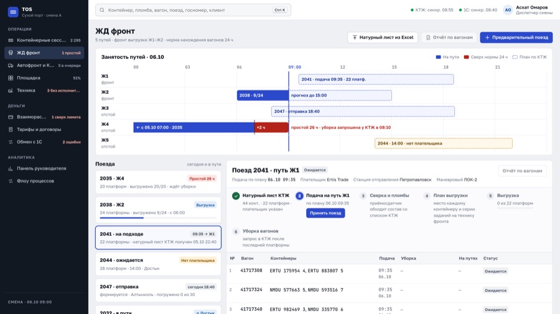Select train card 2047 · отправка
The image size is (560, 314).
[158, 290]
